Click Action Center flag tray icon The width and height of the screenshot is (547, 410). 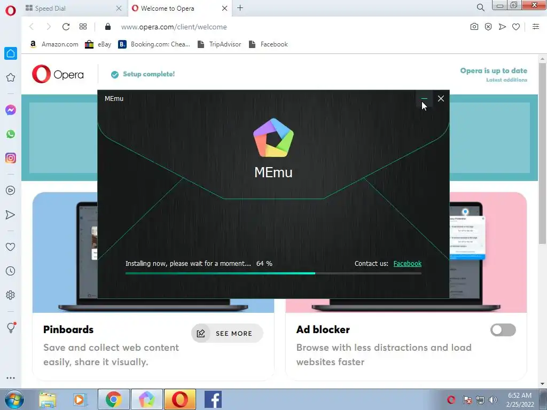pos(467,400)
